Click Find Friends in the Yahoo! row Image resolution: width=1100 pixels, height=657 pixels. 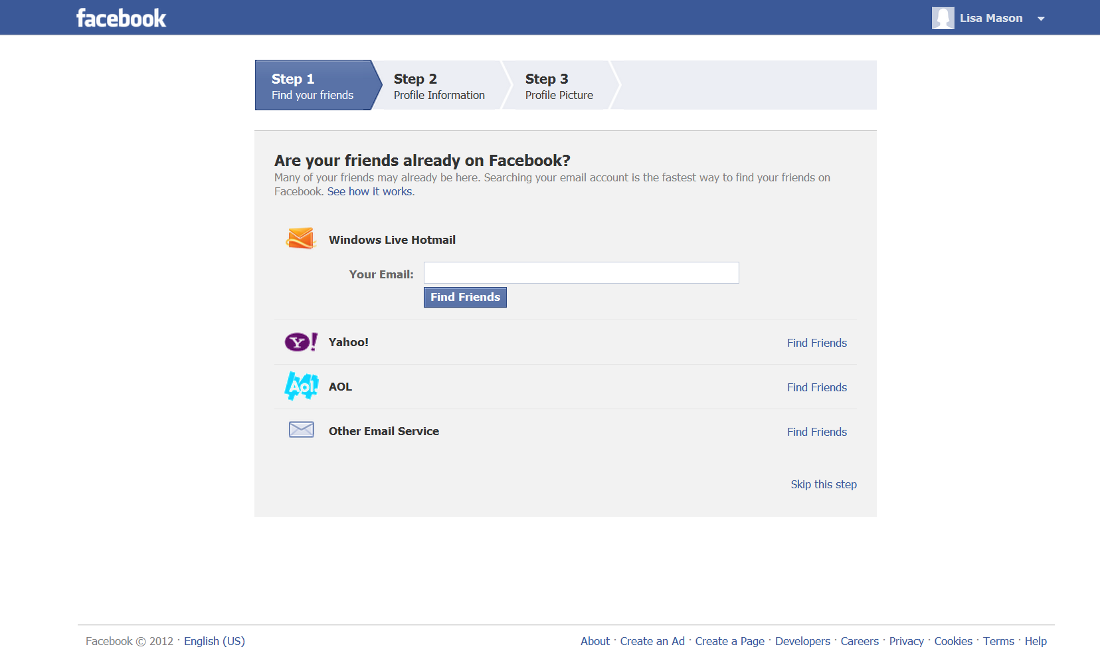tap(817, 343)
